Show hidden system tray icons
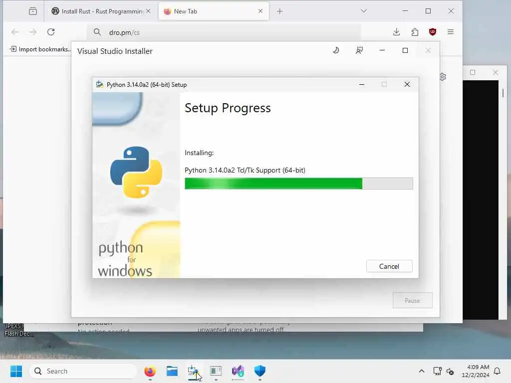511x383 pixels. (x=421, y=371)
